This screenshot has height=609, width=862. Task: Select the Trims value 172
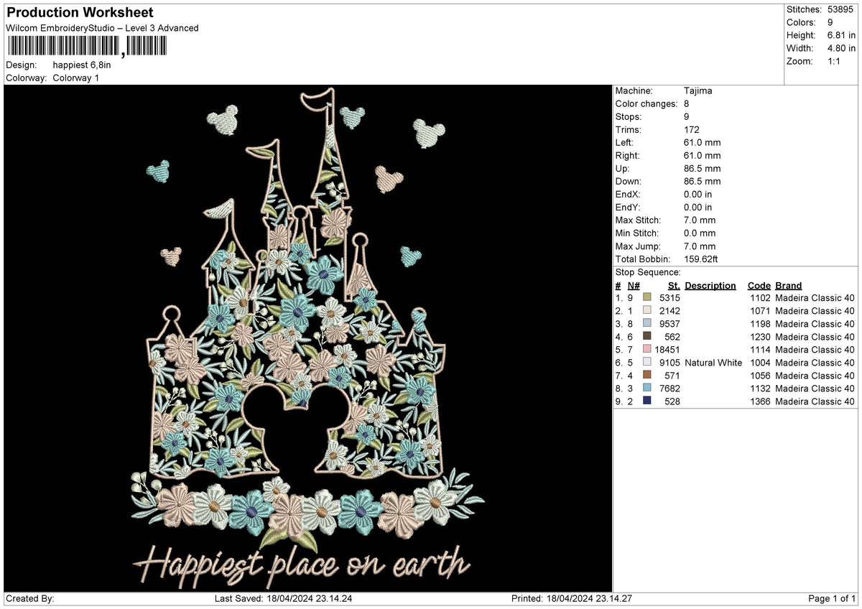point(692,130)
